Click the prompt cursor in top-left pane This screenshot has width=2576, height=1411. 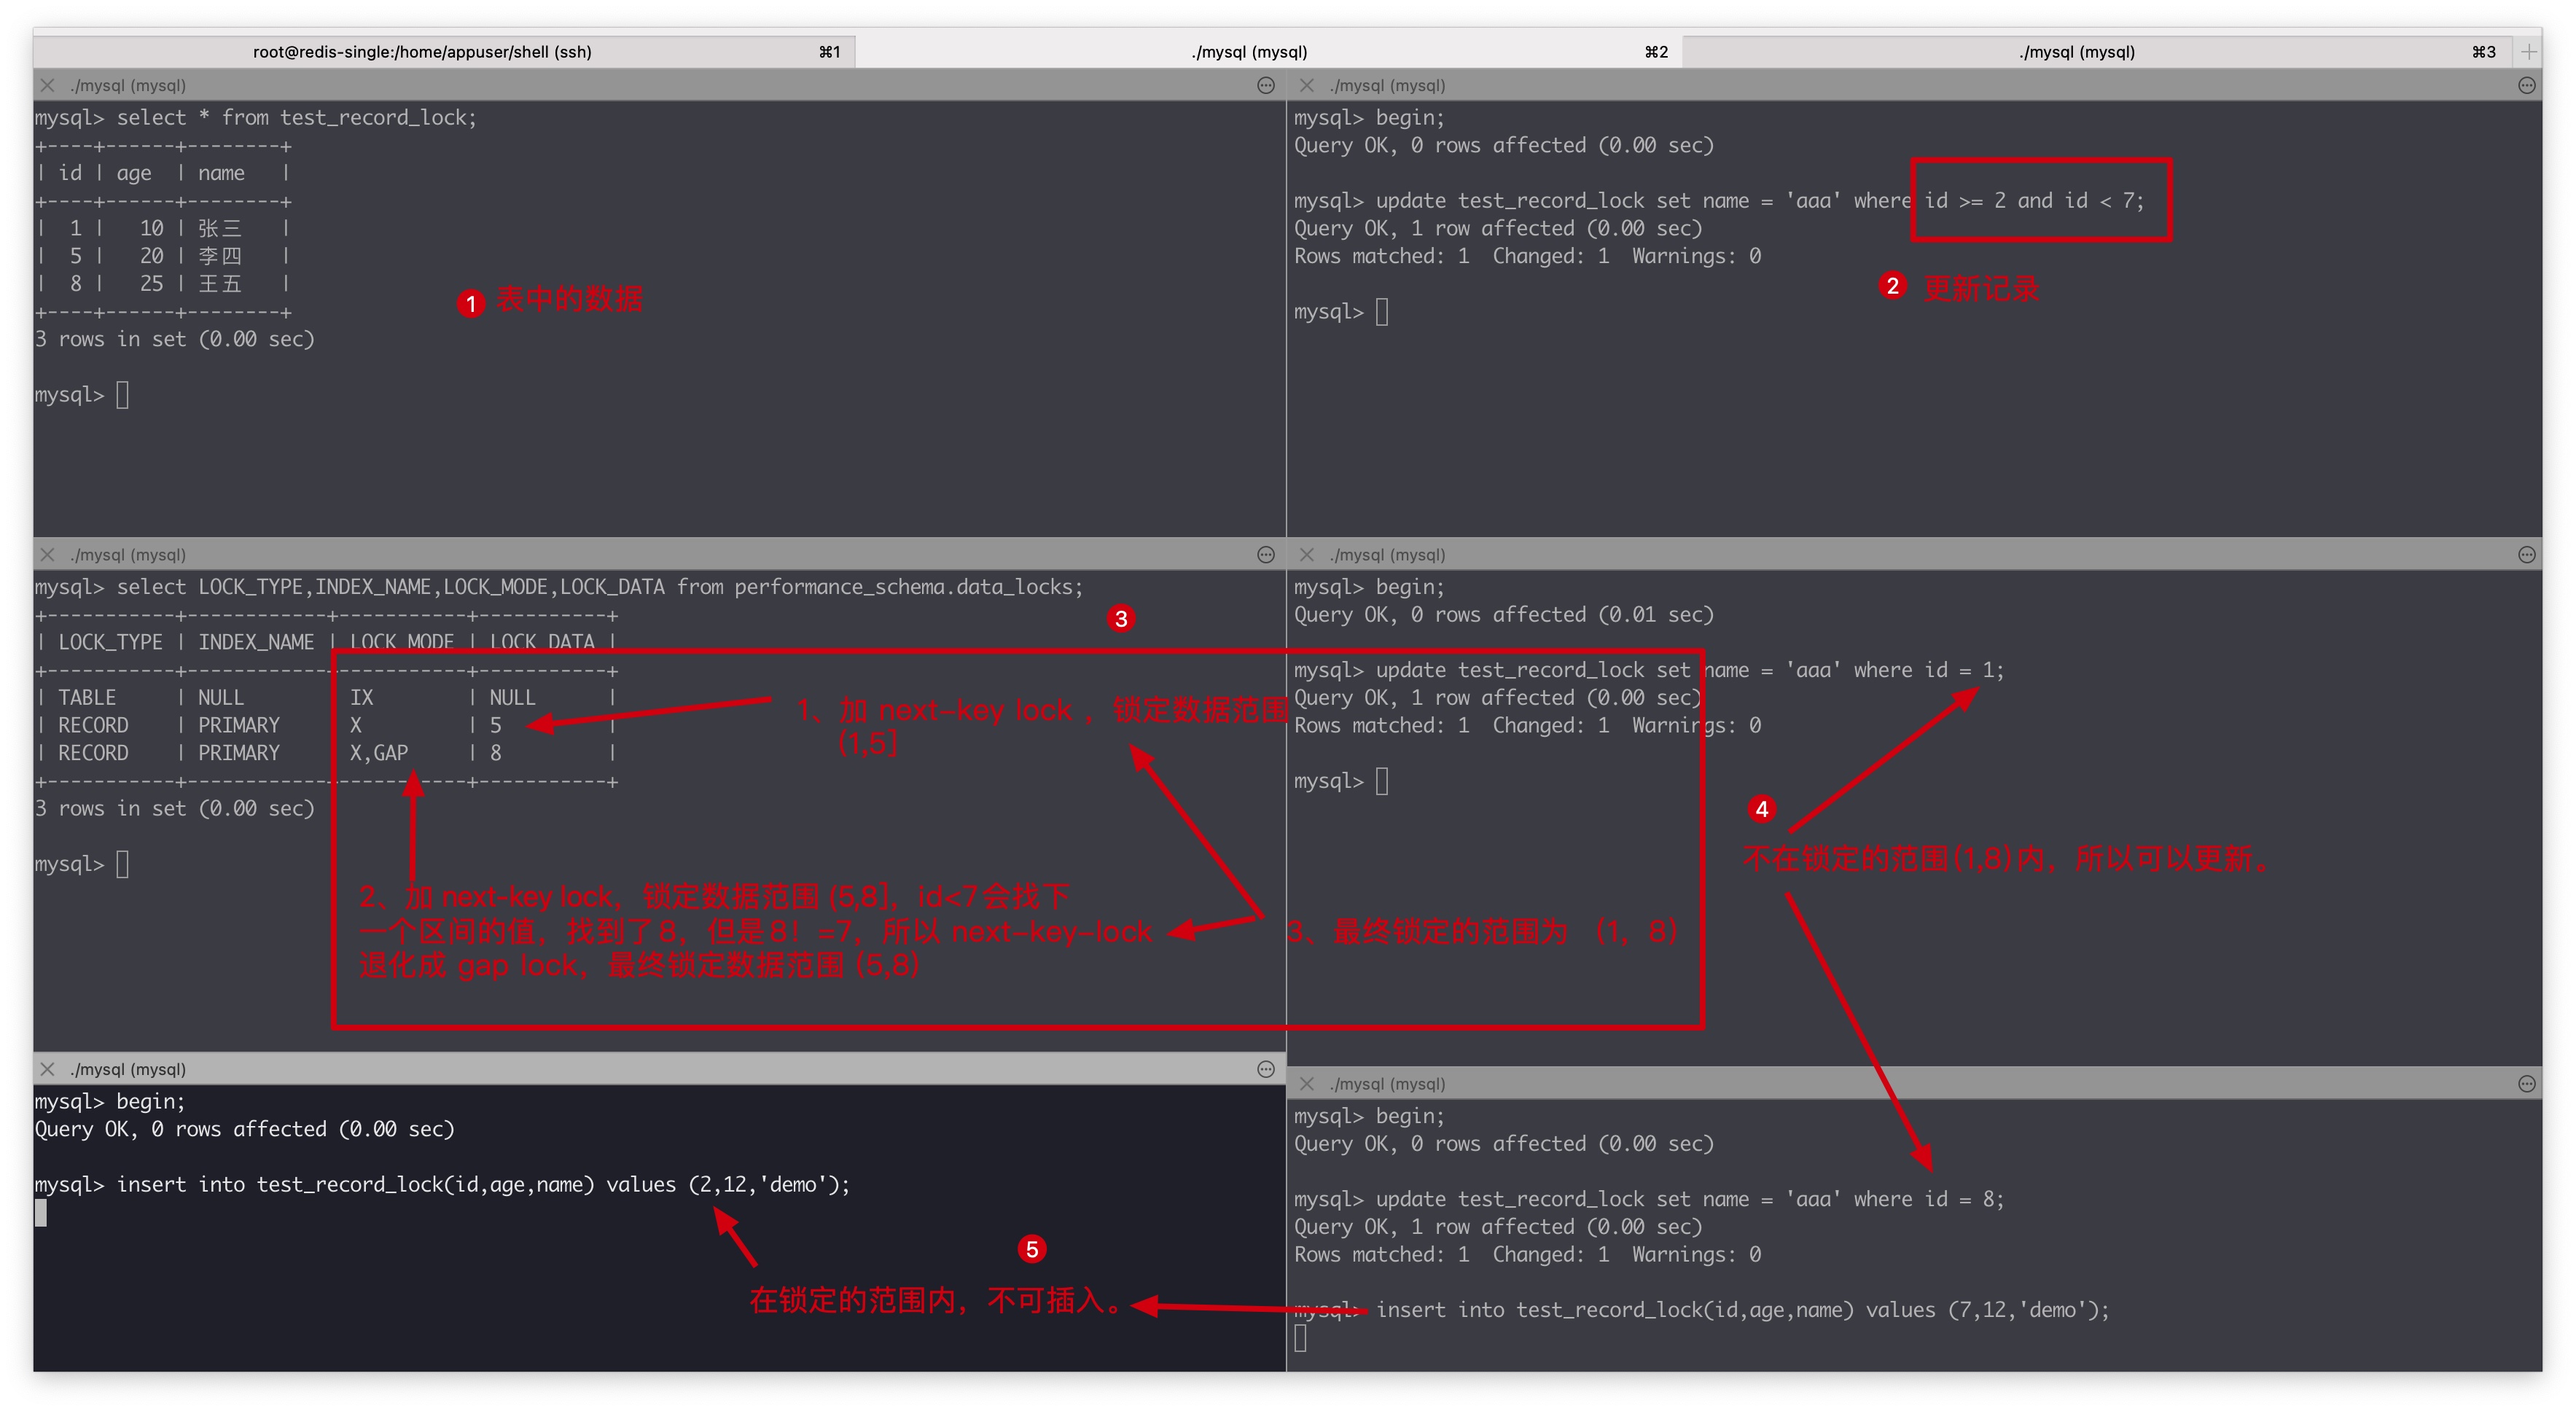pos(122,395)
